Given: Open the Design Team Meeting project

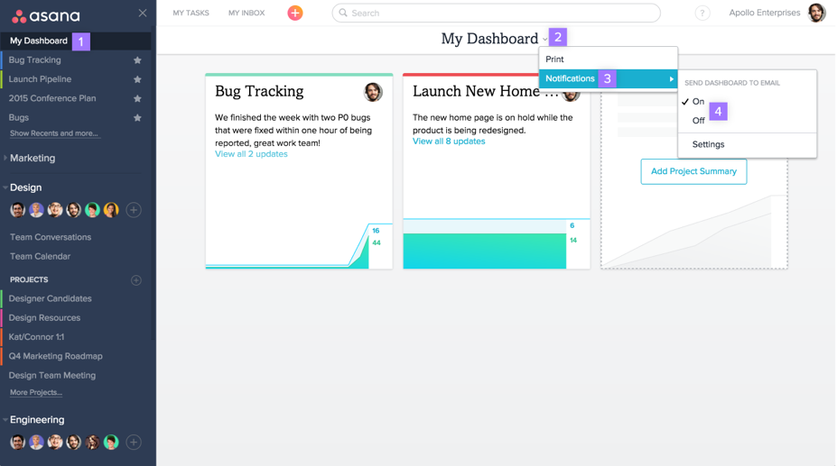Looking at the screenshot, I should pyautogui.click(x=51, y=376).
